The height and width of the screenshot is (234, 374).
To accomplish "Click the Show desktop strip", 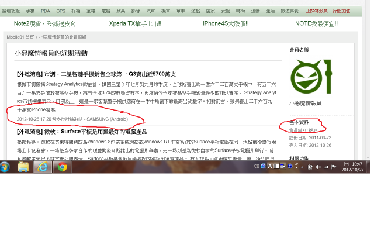I will point(369,167).
